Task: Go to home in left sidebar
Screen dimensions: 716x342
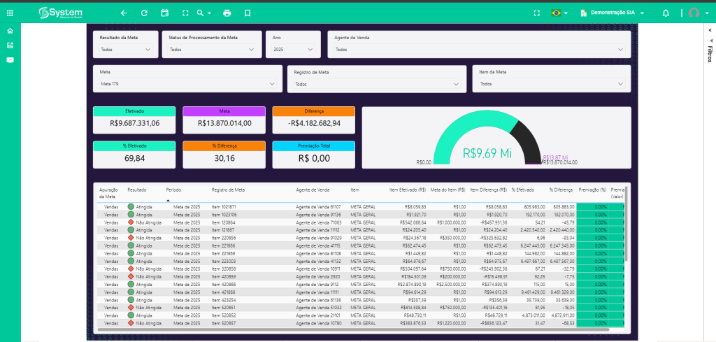Action: 10,31
